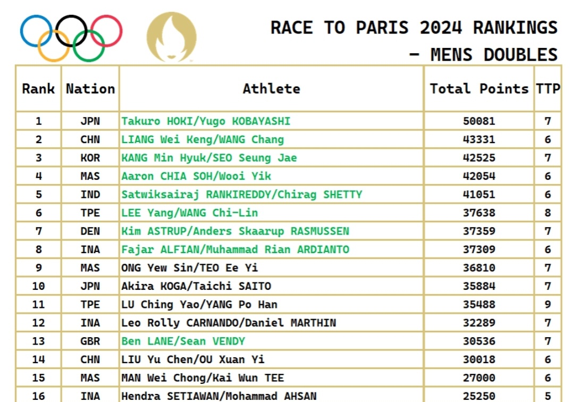Click the Olympic rings logo
Image resolution: width=572 pixels, height=402 pixels.
[x=71, y=38]
